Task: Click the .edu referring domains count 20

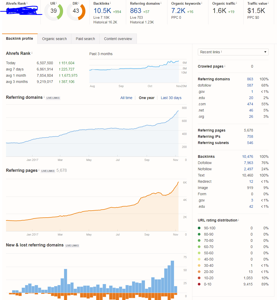Action: pos(251,98)
